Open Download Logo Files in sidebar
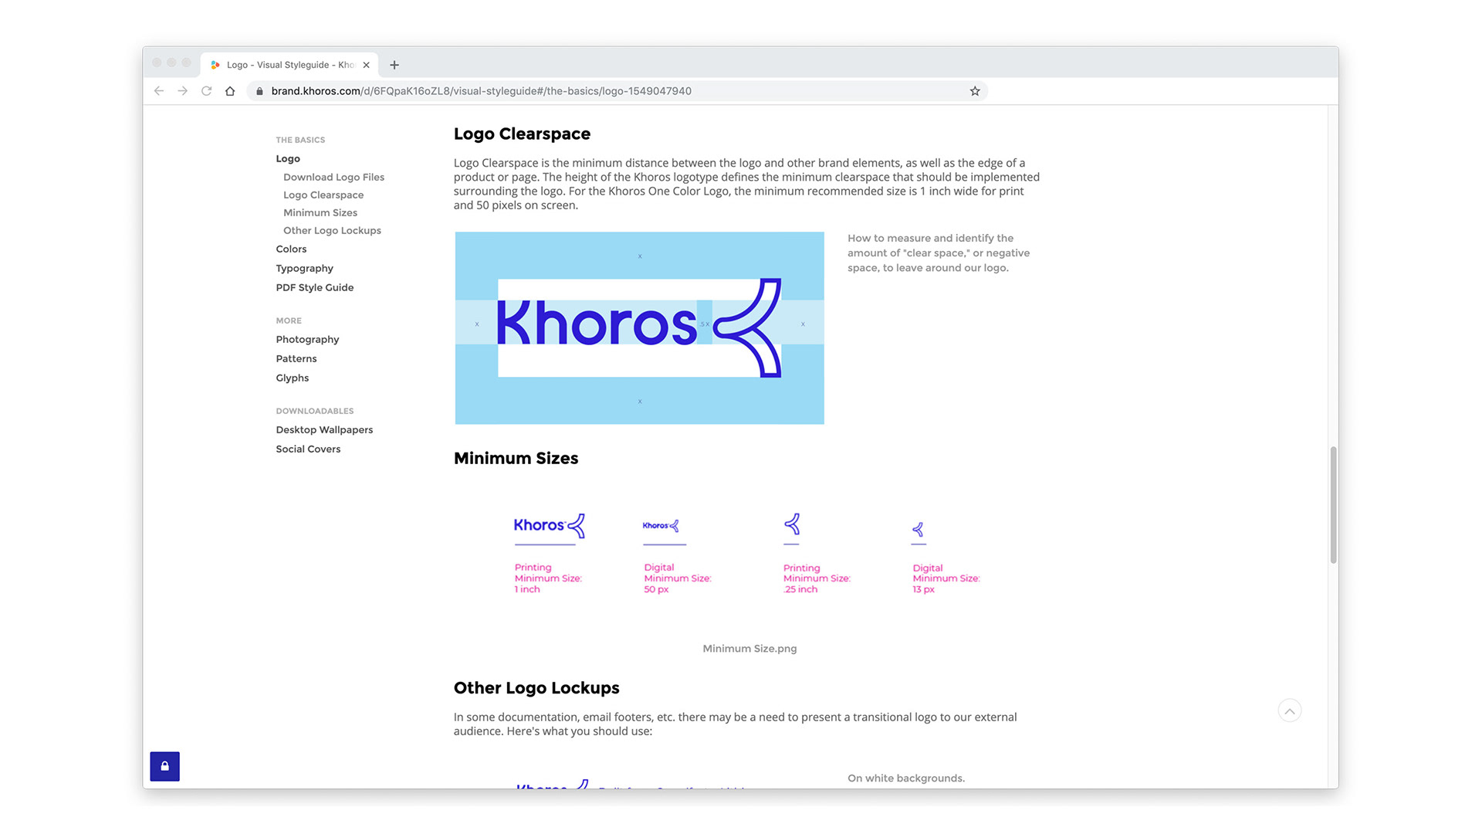The image size is (1482, 834). [x=333, y=177]
